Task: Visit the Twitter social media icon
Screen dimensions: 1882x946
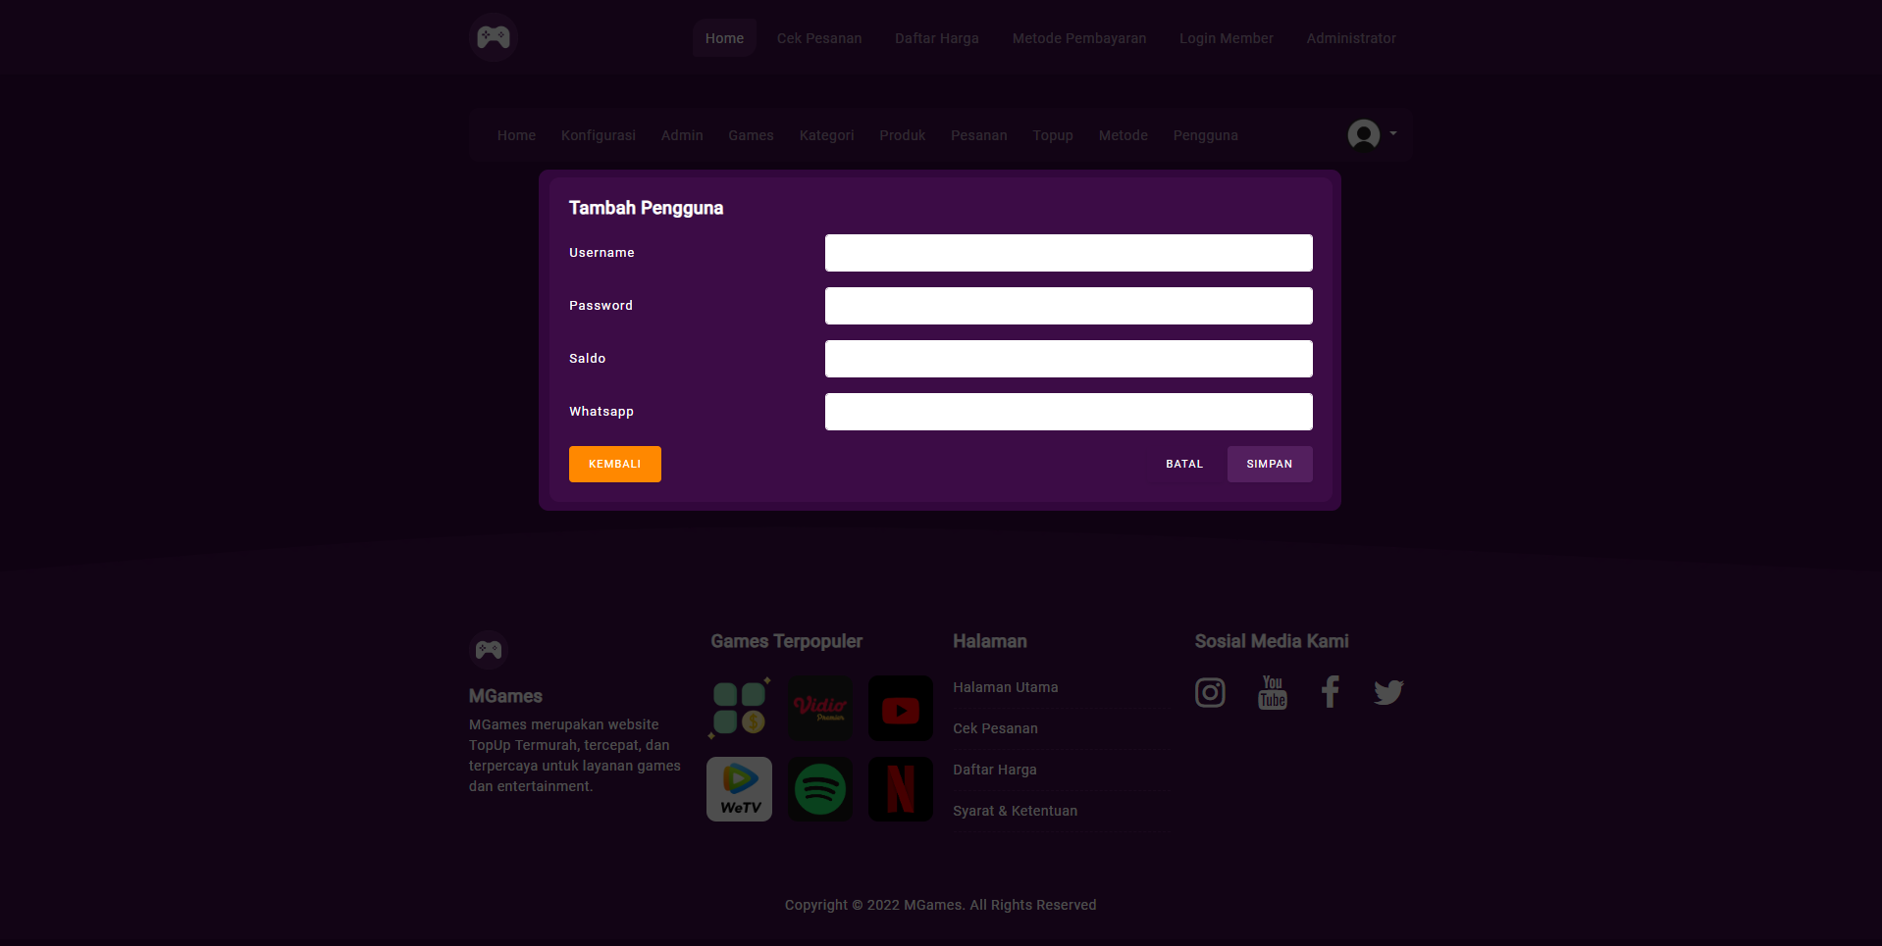Action: point(1388,692)
